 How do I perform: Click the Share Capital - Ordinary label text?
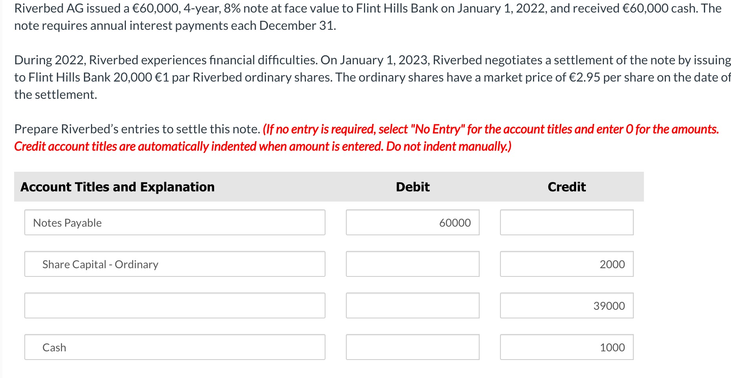(100, 264)
